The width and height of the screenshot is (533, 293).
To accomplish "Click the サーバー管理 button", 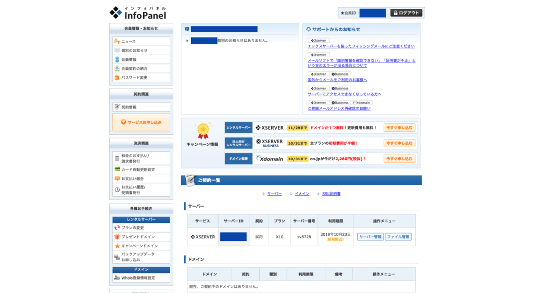I will click(370, 237).
